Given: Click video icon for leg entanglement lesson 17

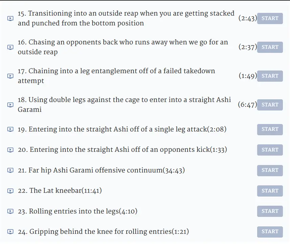Looking at the screenshot, I should pos(11,76).
